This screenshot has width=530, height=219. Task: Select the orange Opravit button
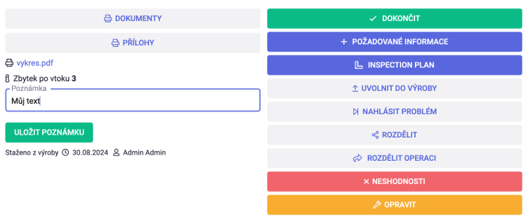point(395,205)
